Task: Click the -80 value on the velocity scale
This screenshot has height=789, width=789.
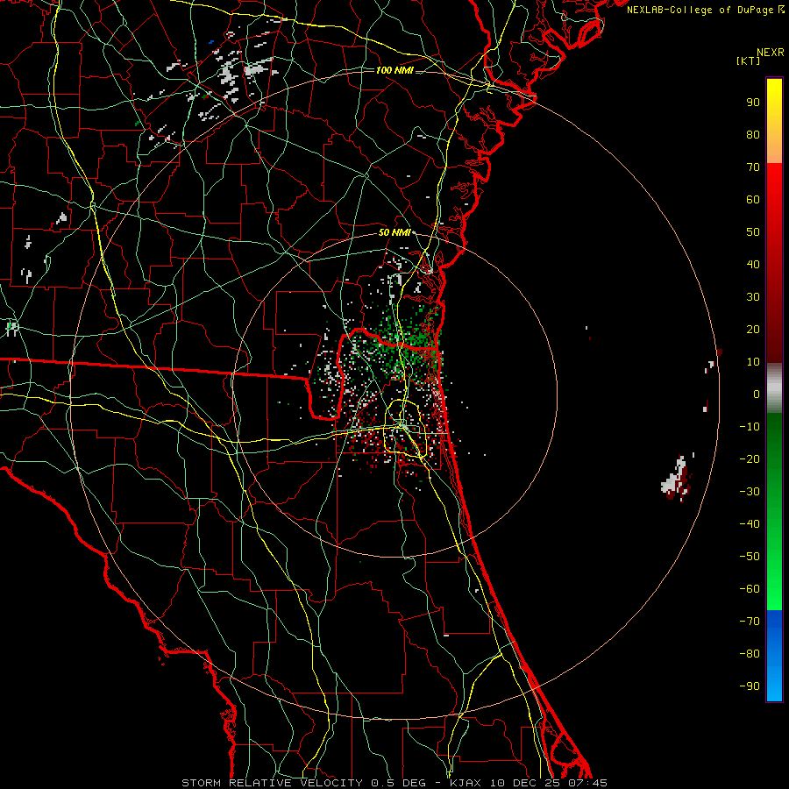Action: [x=750, y=654]
